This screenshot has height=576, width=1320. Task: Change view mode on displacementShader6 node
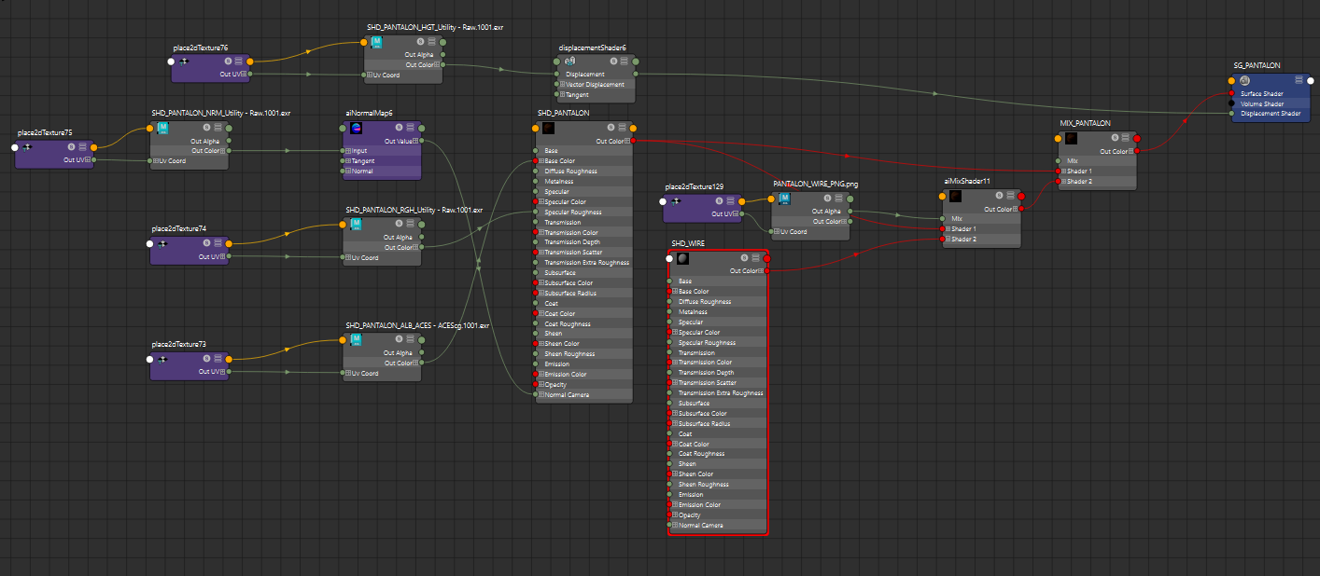[x=624, y=62]
